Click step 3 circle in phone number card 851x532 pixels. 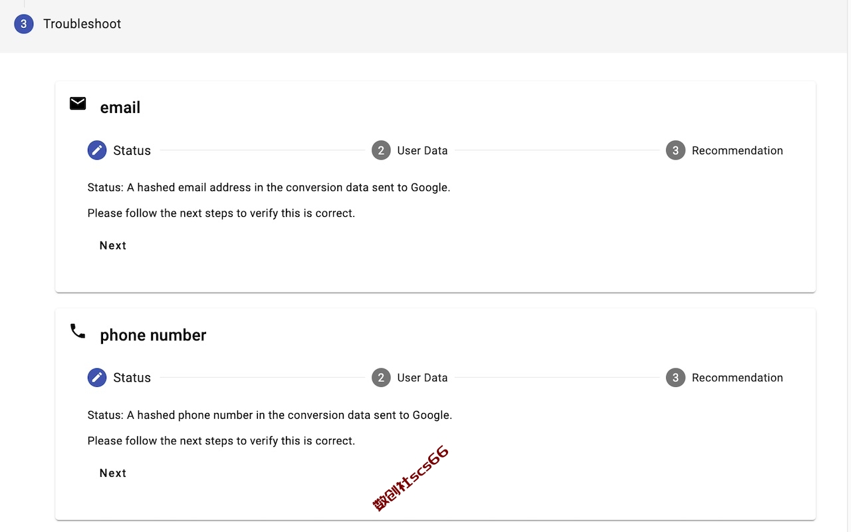[x=675, y=378]
